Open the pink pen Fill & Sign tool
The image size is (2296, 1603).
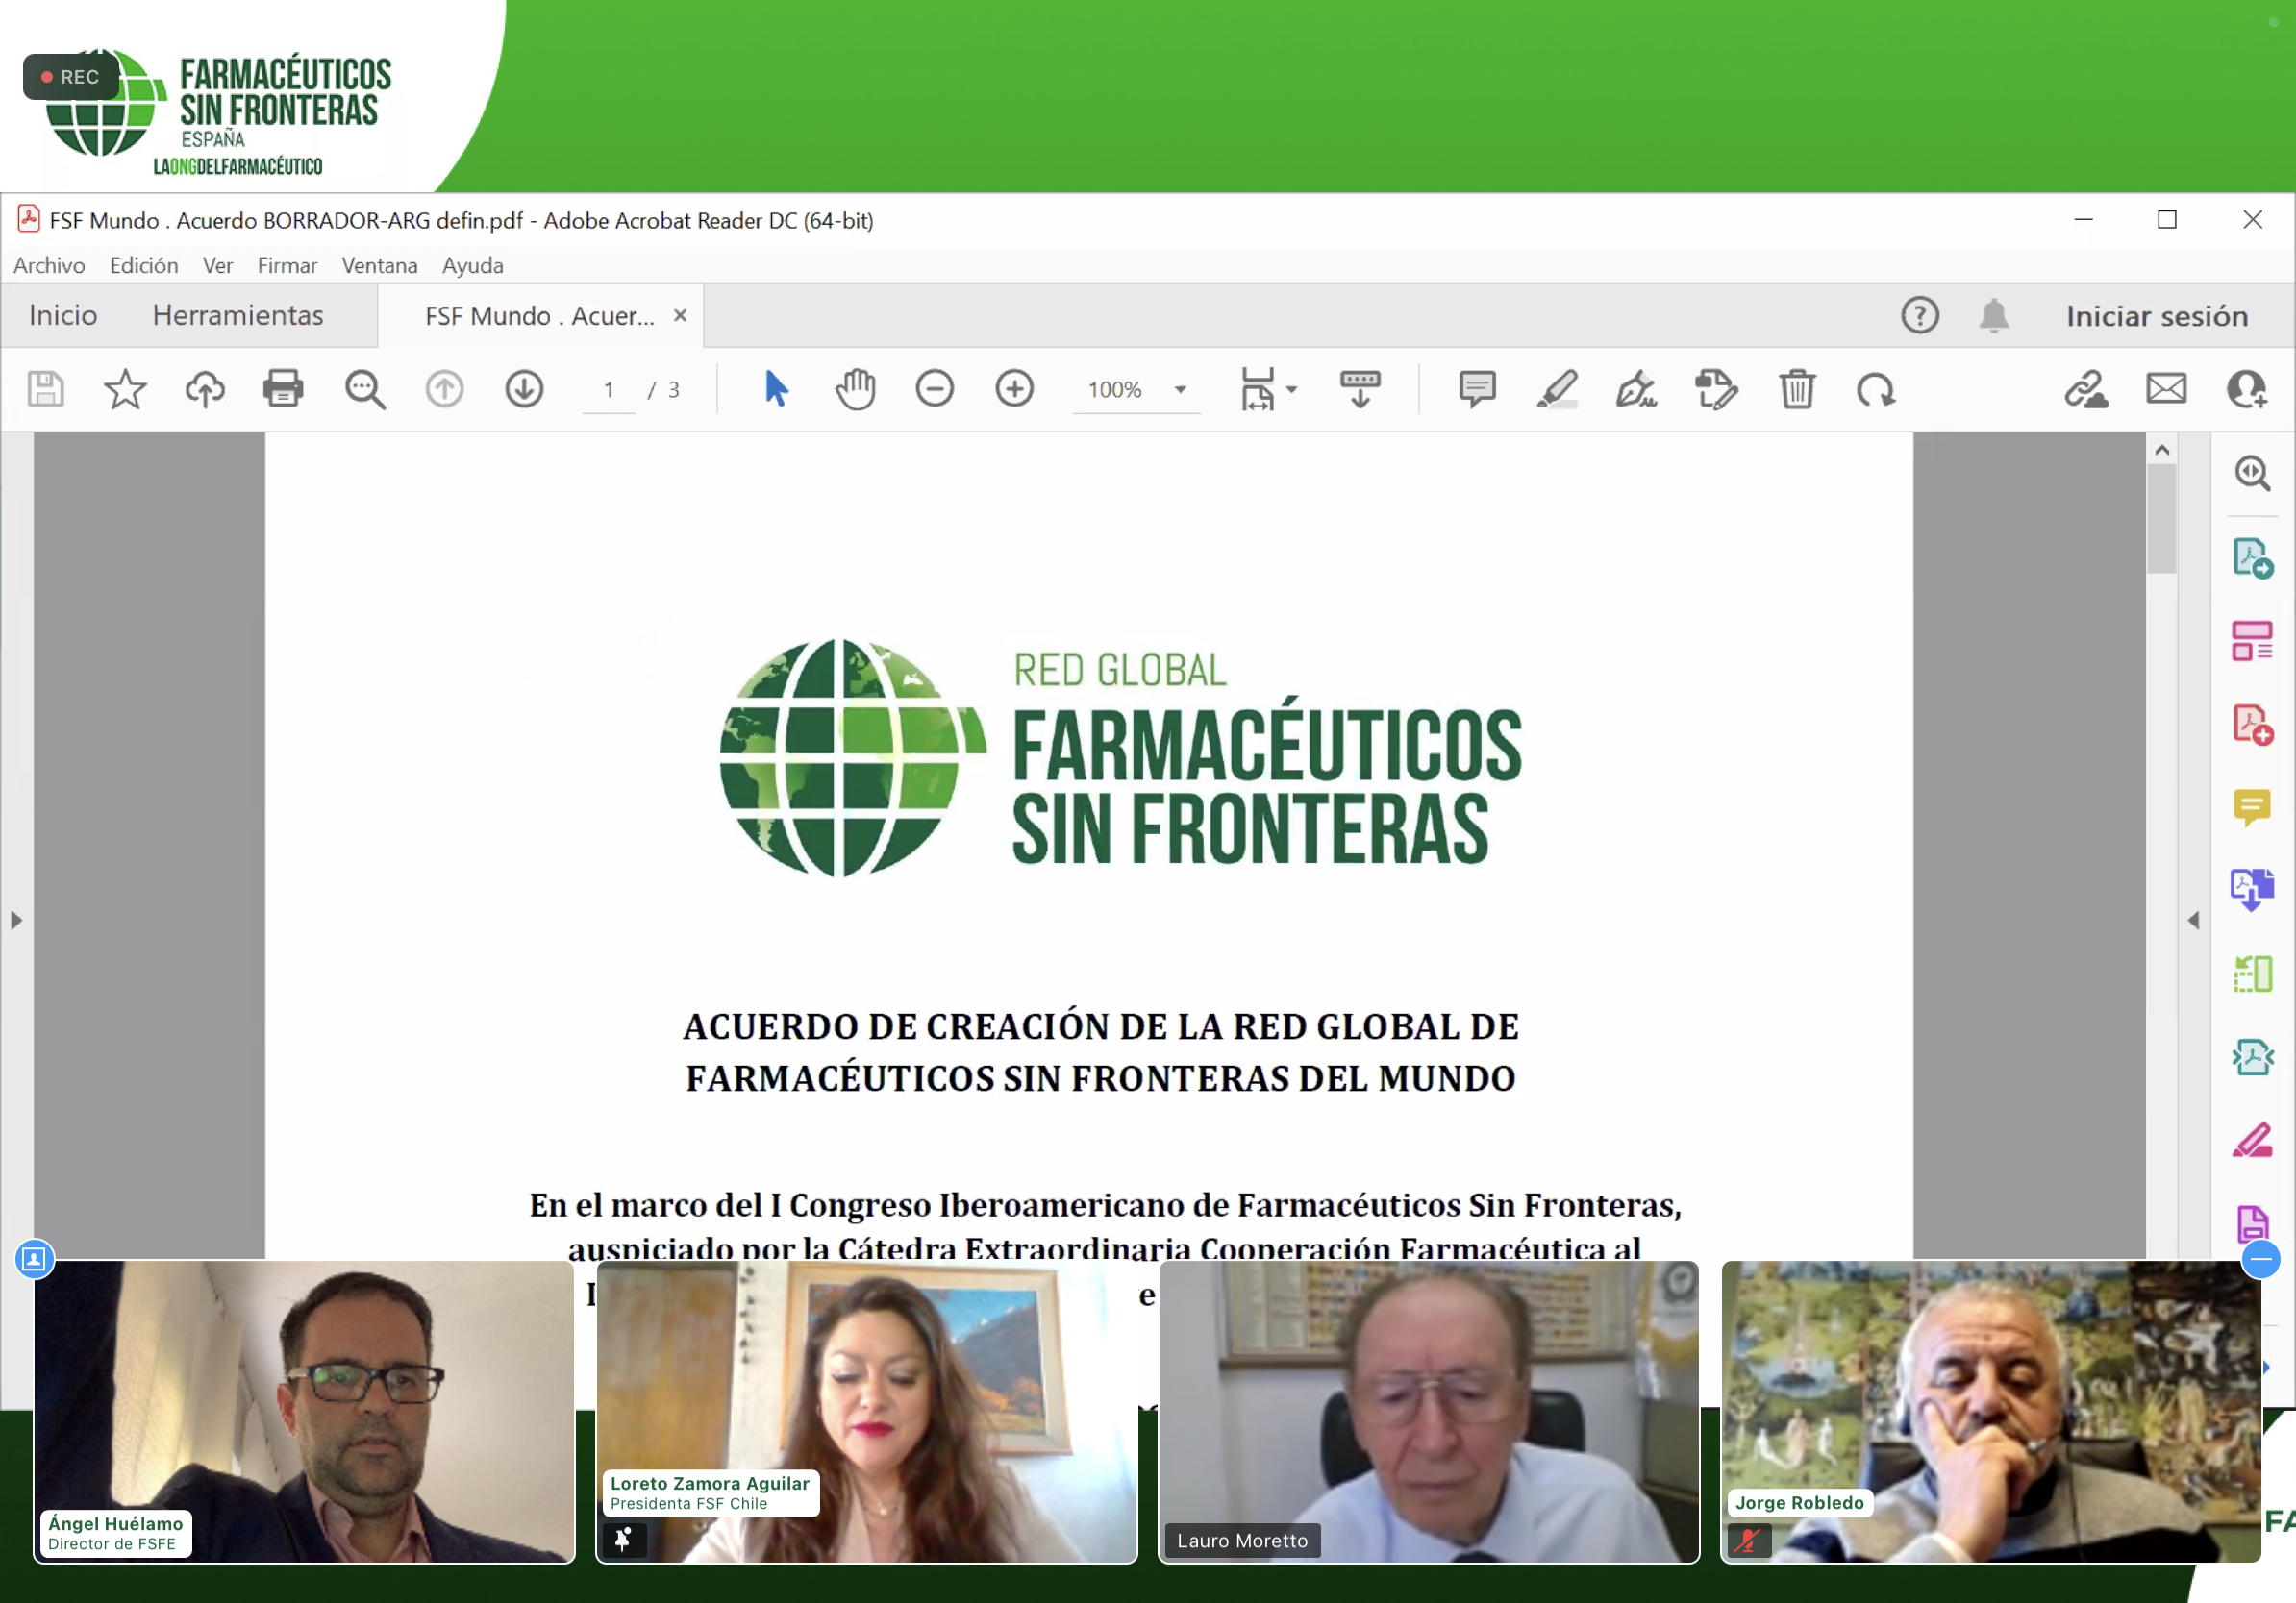(2252, 1141)
